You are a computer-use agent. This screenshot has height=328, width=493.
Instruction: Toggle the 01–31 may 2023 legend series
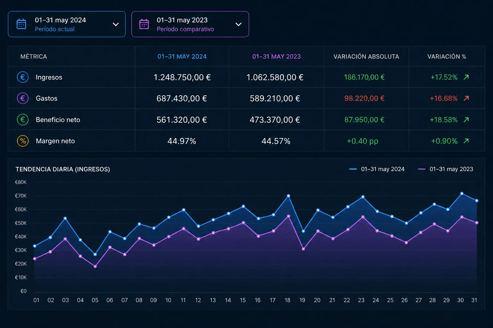coord(445,169)
